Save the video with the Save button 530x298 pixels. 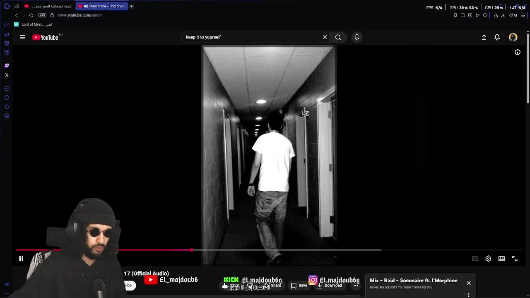pos(299,286)
